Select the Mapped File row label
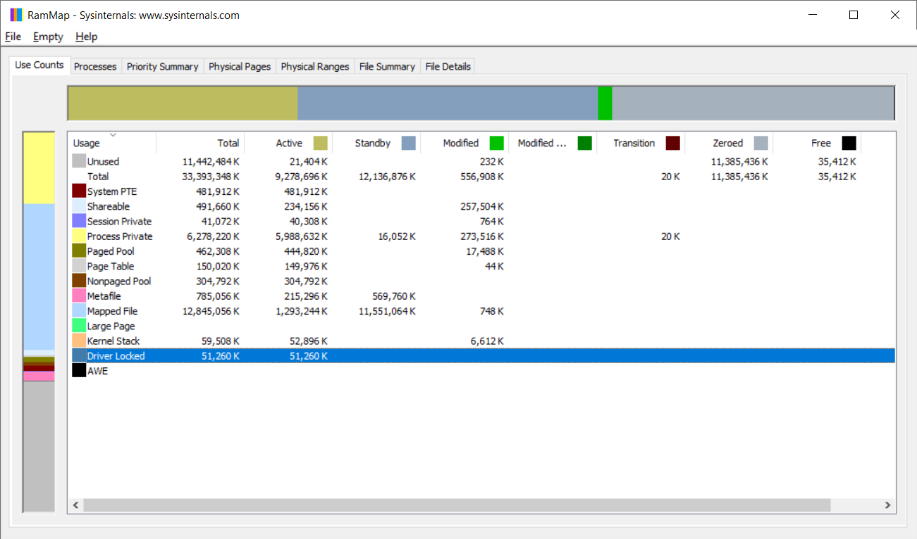917x539 pixels. point(113,311)
